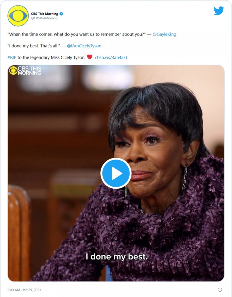
Task: Play the Cicely Tyson video
Action: (x=116, y=173)
